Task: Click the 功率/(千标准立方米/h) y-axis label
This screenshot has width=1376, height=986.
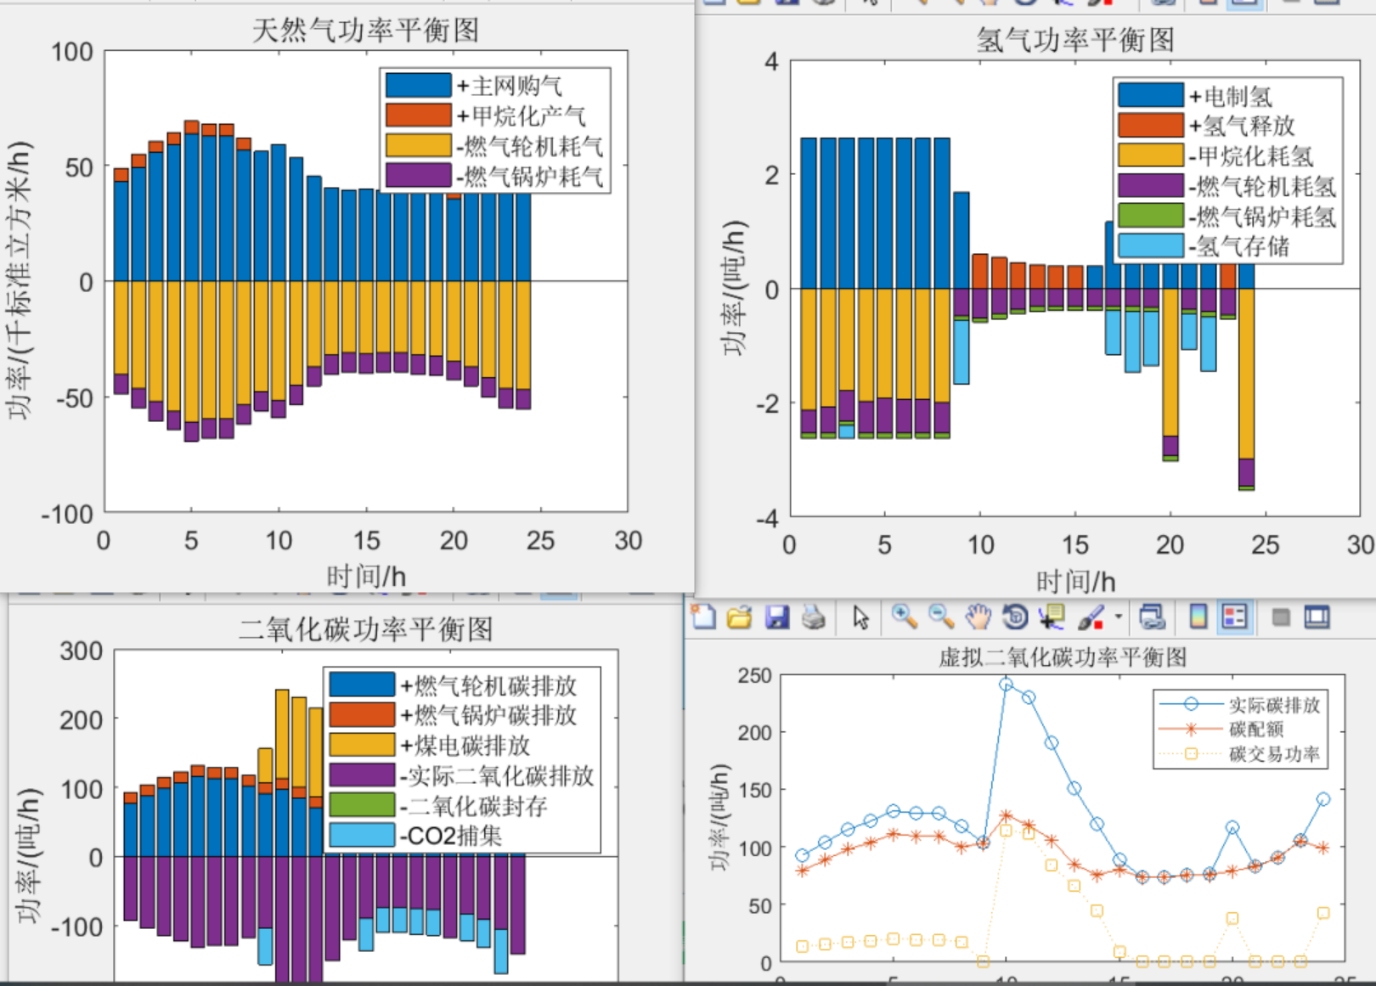Action: [x=19, y=280]
